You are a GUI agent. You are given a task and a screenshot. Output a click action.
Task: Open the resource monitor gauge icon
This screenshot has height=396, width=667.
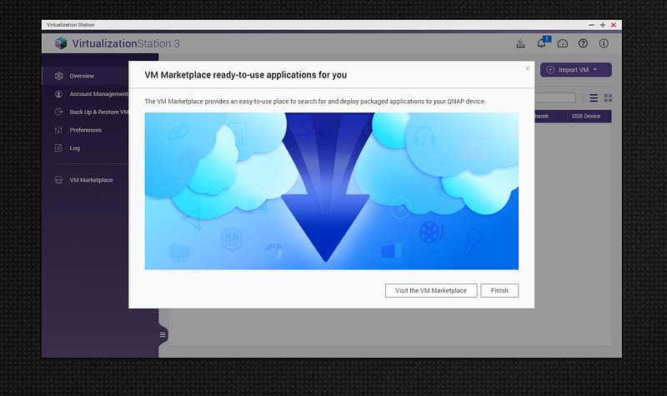pos(562,43)
